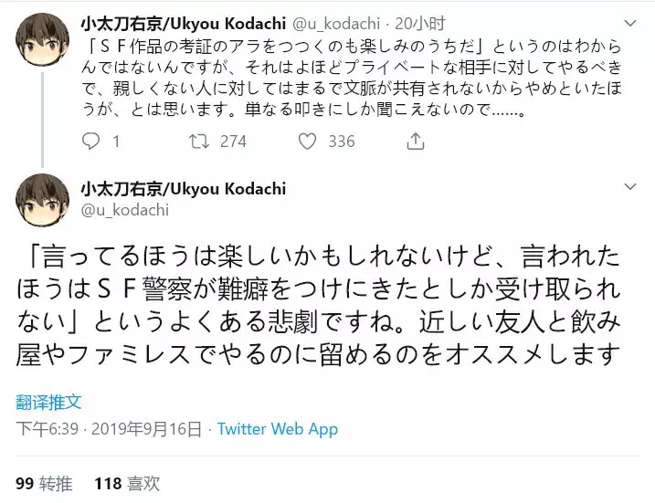The image size is (655, 503).
Task: Click the 336 like count
Action: point(341,141)
